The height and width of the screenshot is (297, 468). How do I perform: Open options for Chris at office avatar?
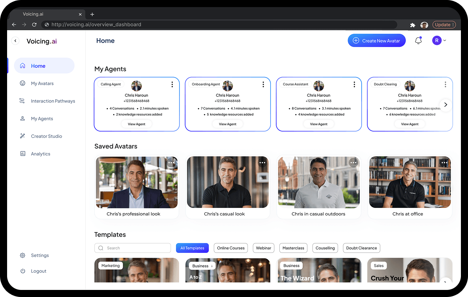pyautogui.click(x=445, y=163)
